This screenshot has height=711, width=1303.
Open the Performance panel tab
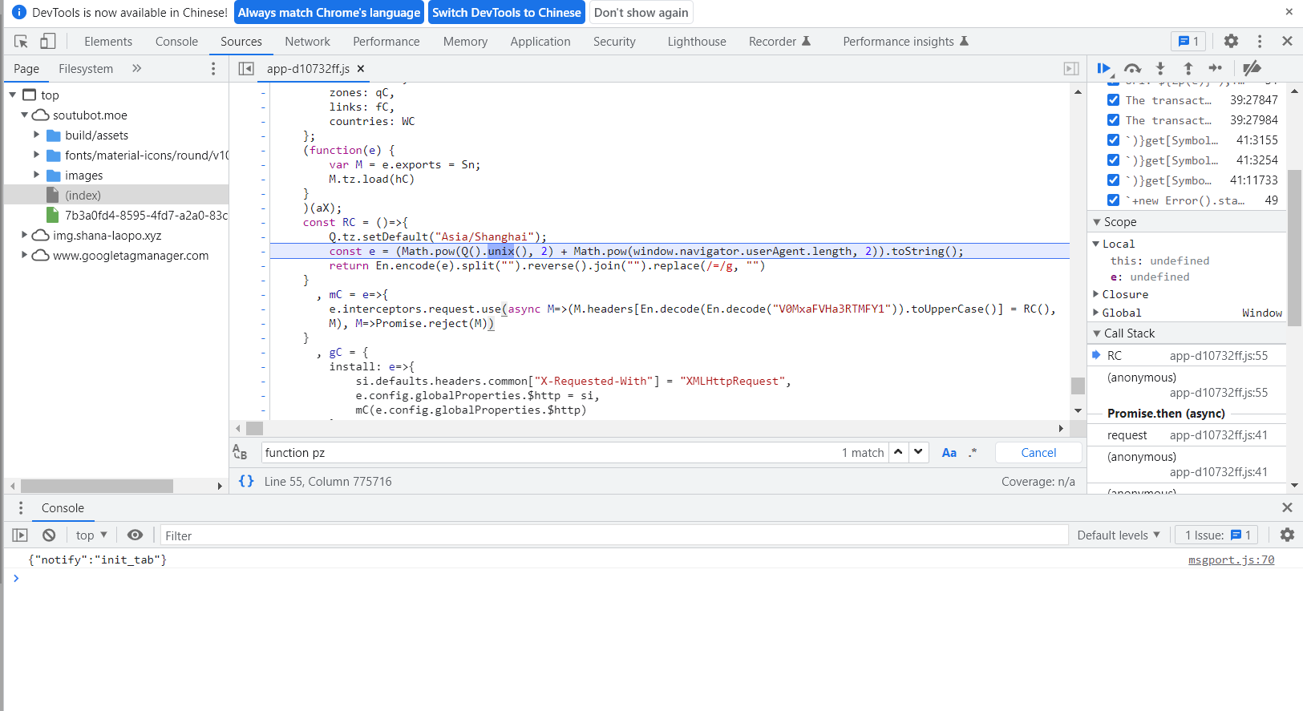point(386,42)
